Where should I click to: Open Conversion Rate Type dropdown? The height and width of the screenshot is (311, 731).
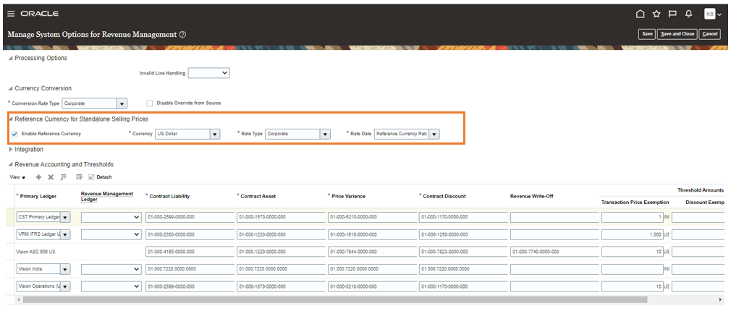(x=122, y=103)
